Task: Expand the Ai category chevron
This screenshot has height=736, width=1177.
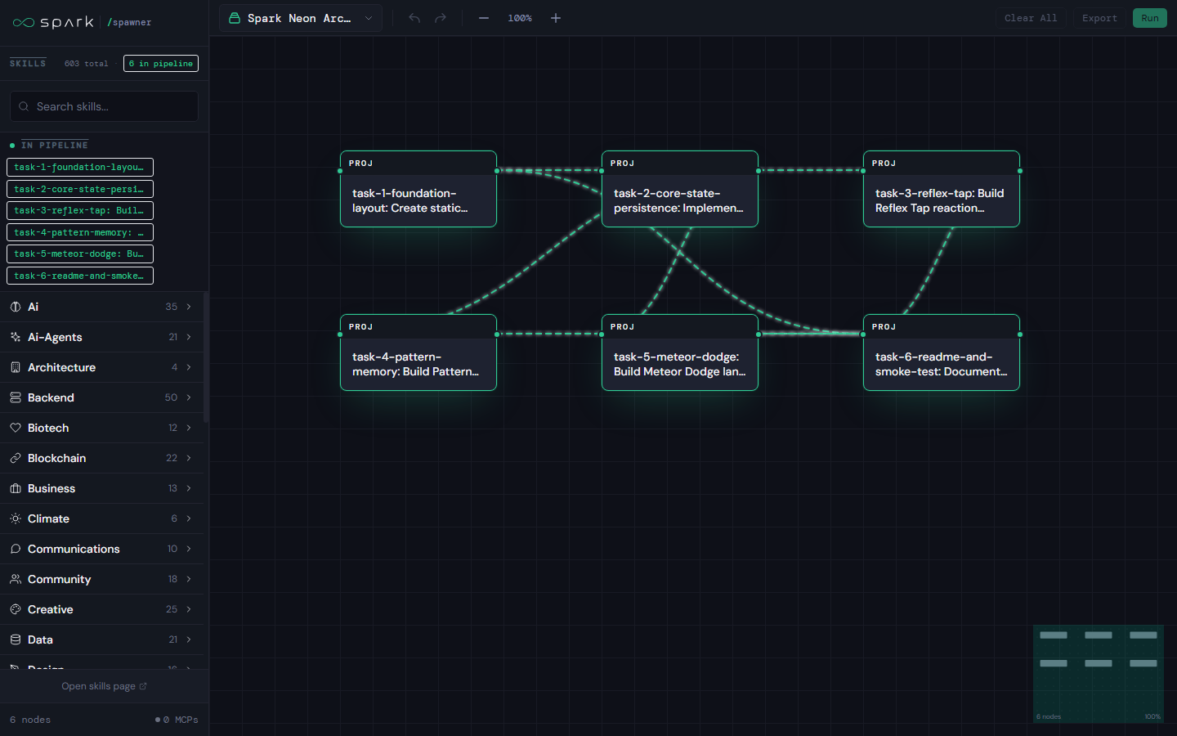Action: pos(189,307)
